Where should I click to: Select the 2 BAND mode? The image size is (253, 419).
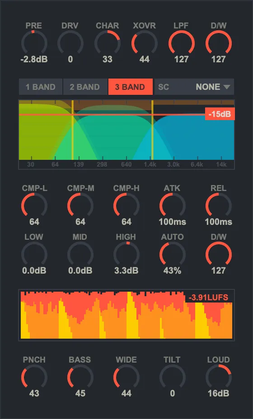tap(85, 87)
